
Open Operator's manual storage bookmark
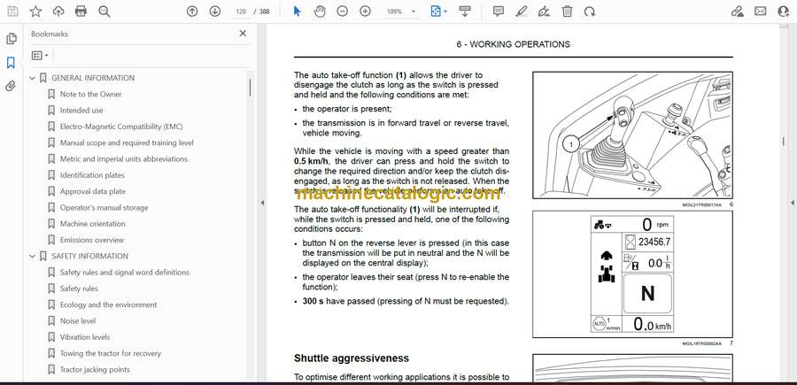tap(104, 208)
